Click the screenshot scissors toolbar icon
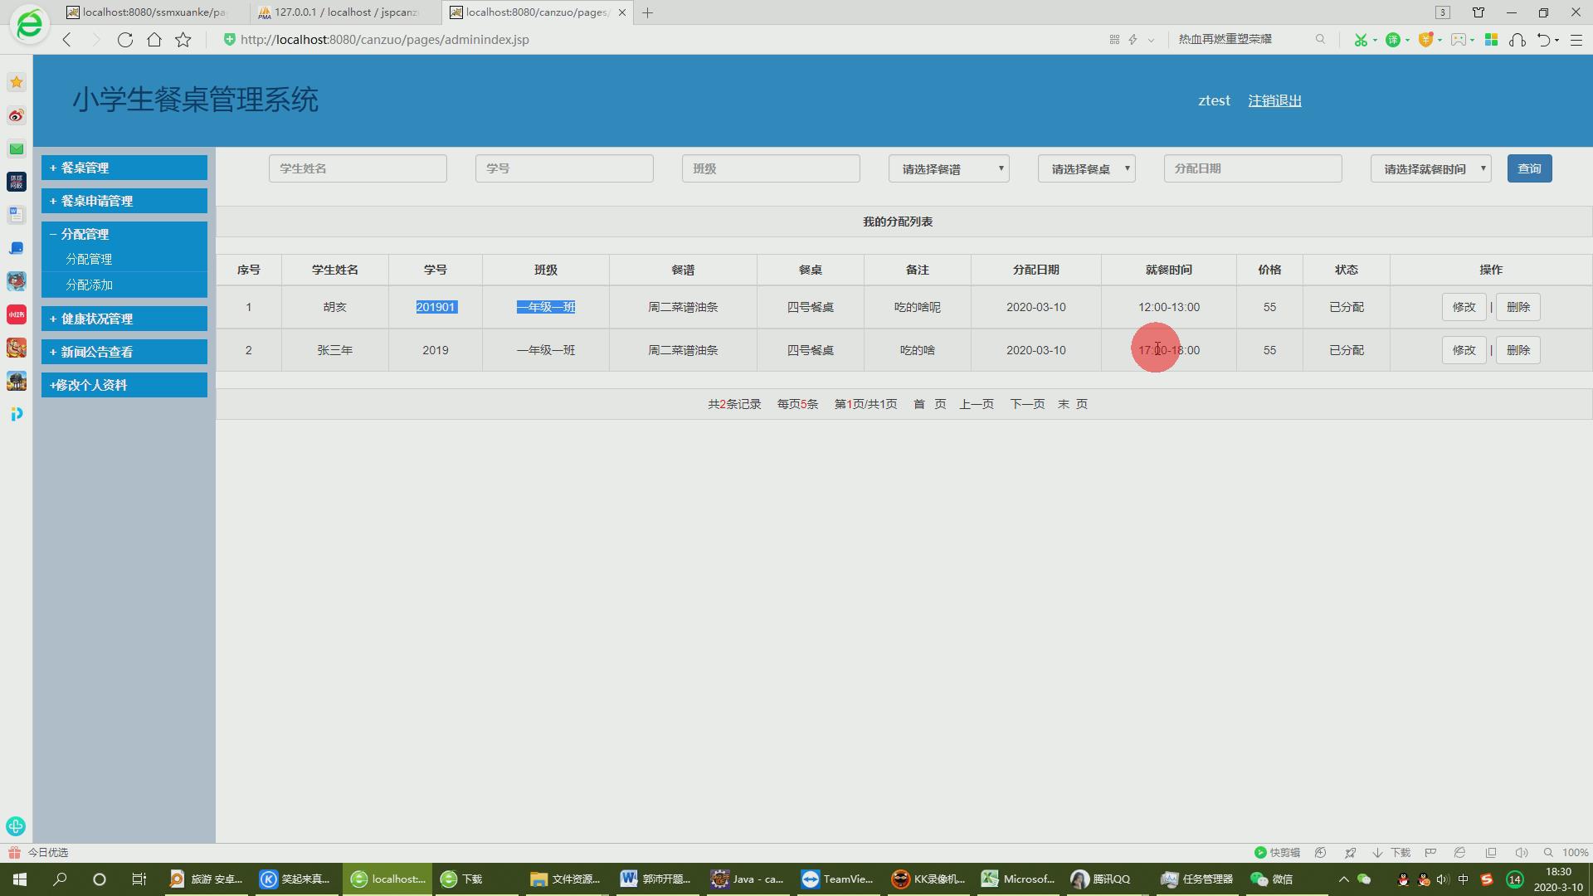The image size is (1593, 896). (1360, 40)
